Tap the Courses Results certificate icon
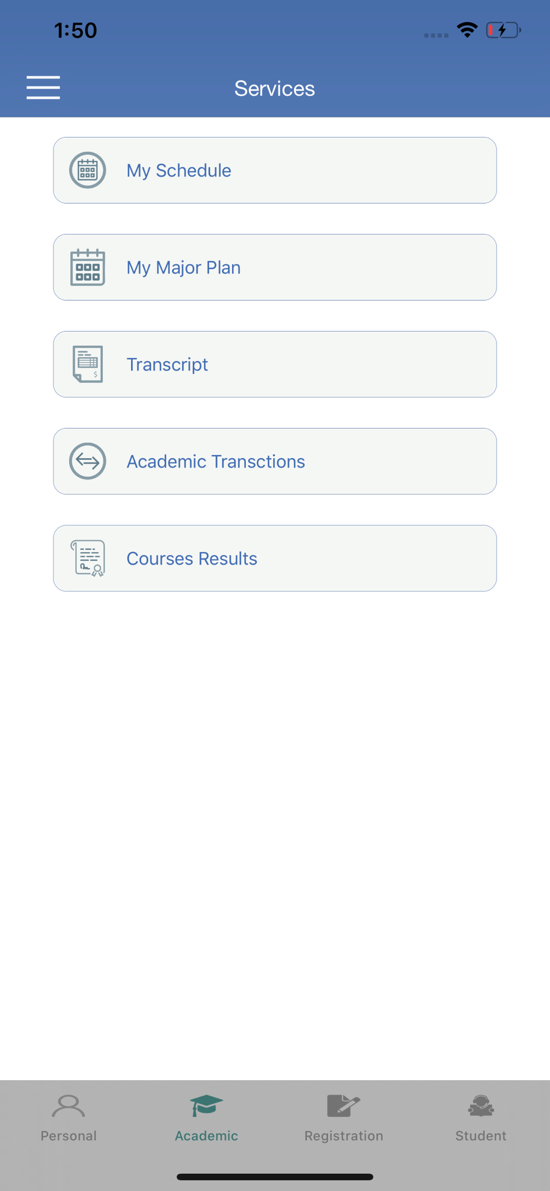The height and width of the screenshot is (1191, 550). (x=87, y=559)
